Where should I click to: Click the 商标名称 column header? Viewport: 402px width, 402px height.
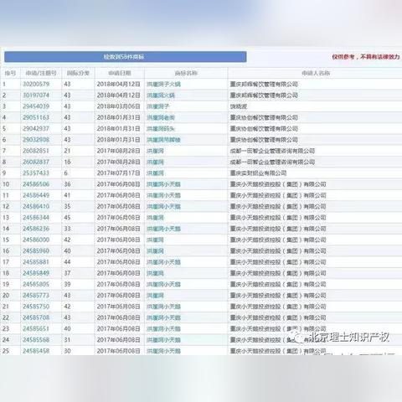186,73
